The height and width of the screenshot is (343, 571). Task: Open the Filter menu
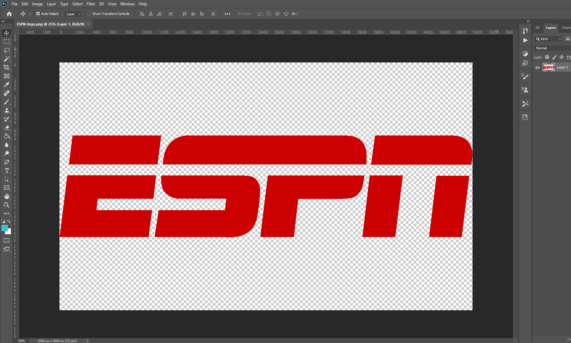pyautogui.click(x=91, y=4)
